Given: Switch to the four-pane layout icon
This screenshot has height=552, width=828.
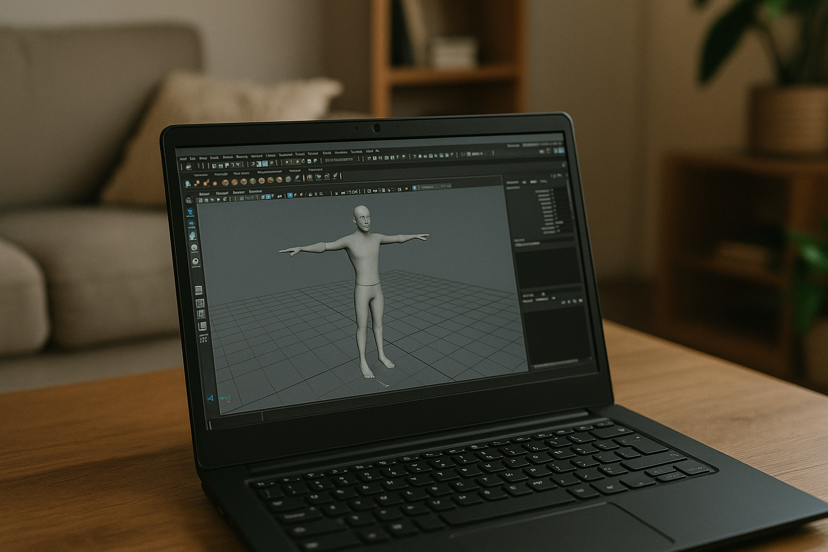Looking at the screenshot, I should (x=200, y=303).
